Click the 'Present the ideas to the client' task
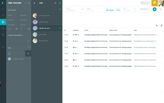This screenshot has width=164, height=103. (x=145, y=54)
